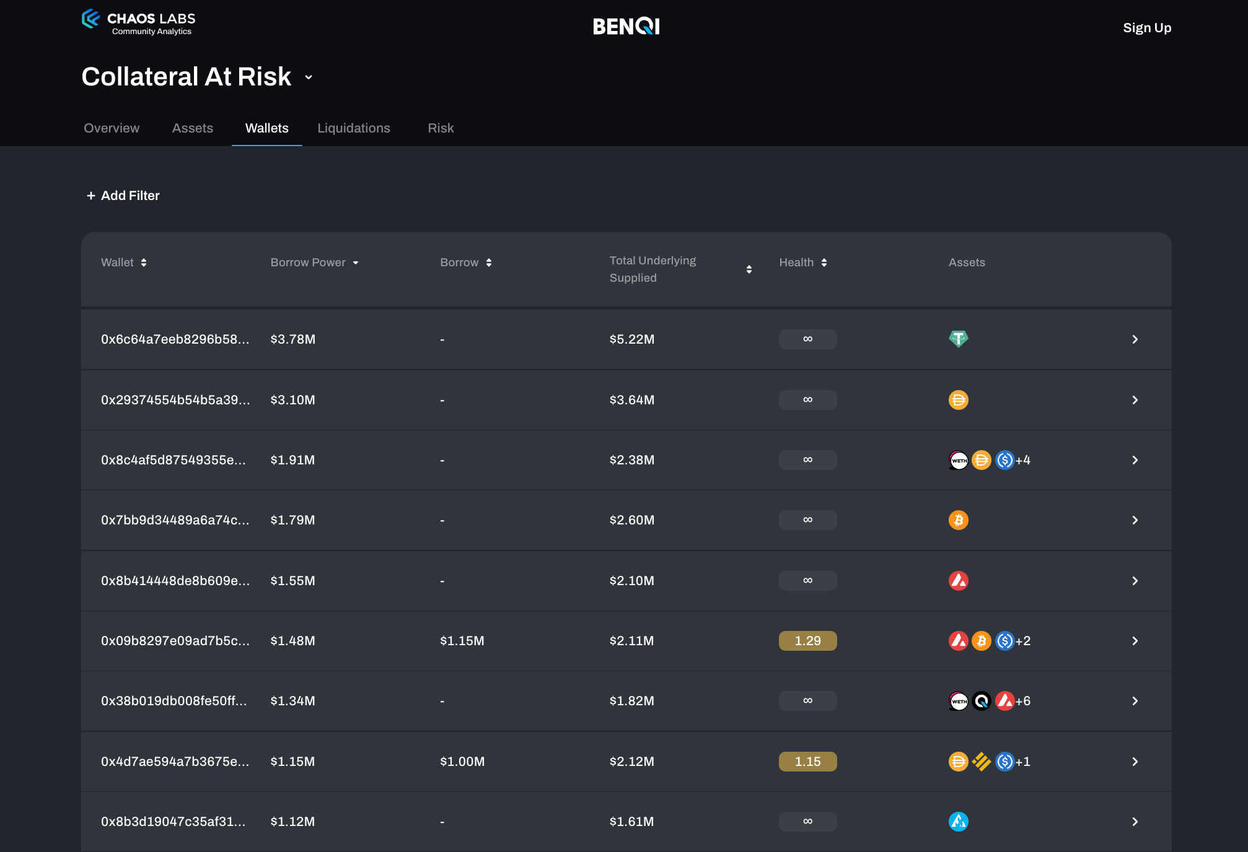Image resolution: width=1248 pixels, height=852 pixels.
Task: Click the DAI icon in the second wallet row
Action: [x=958, y=400]
